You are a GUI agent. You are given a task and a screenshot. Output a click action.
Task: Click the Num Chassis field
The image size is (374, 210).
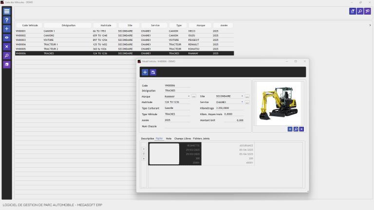point(205,126)
